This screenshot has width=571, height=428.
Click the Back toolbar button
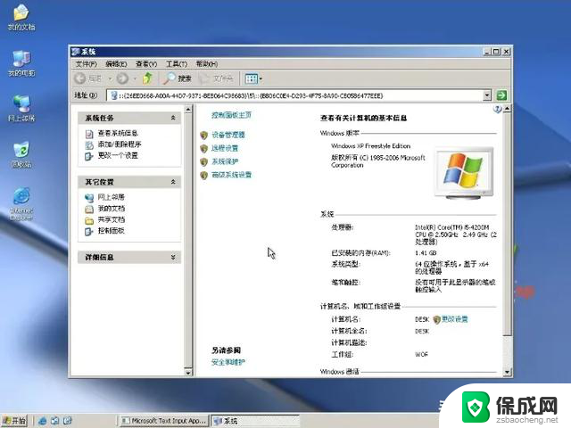pos(88,78)
